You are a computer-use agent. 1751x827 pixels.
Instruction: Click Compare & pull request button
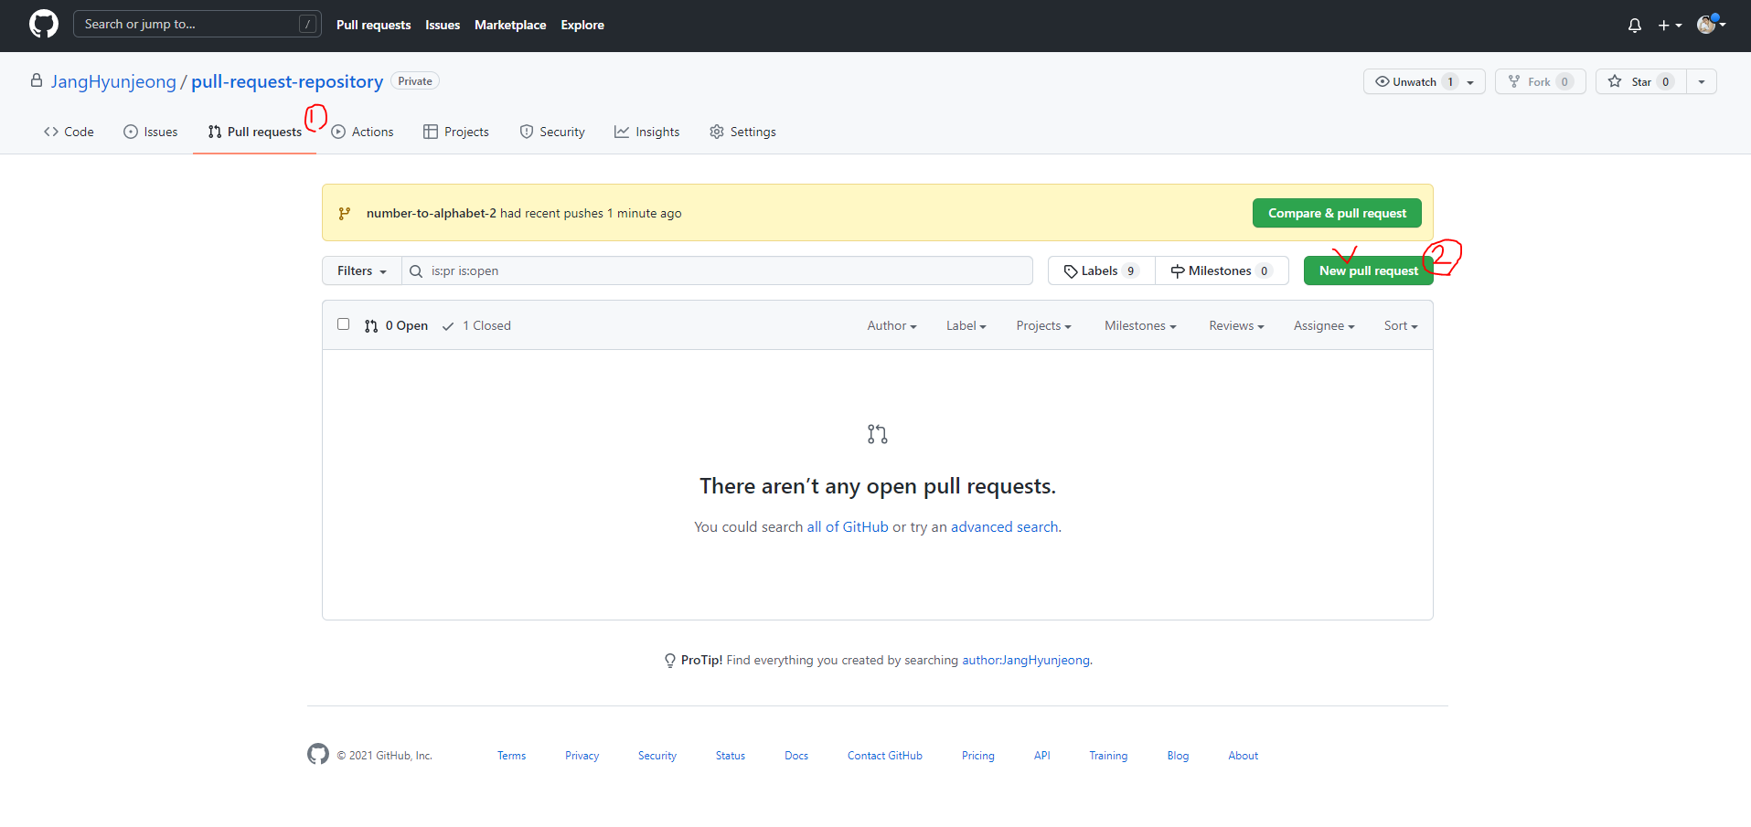click(1337, 213)
